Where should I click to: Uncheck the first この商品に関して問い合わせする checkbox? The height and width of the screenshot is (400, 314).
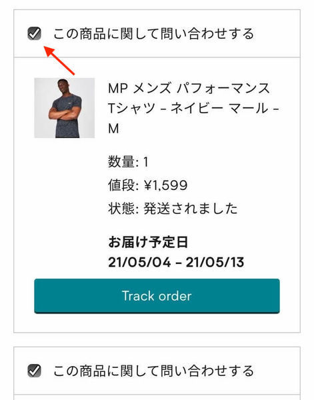click(34, 33)
